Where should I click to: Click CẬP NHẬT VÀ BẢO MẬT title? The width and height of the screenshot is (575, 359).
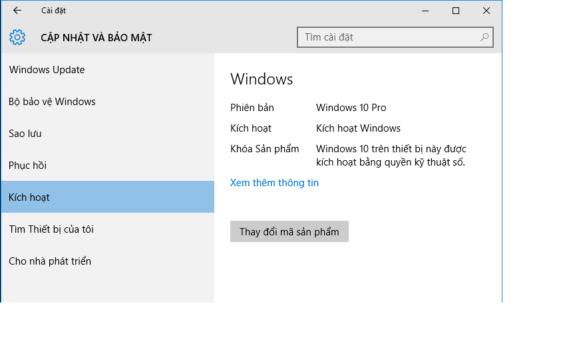pyautogui.click(x=96, y=38)
